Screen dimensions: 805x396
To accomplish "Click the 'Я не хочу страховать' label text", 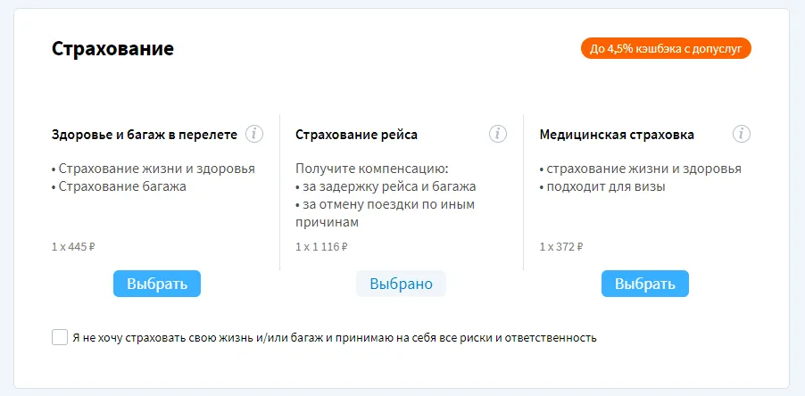I will (x=334, y=338).
